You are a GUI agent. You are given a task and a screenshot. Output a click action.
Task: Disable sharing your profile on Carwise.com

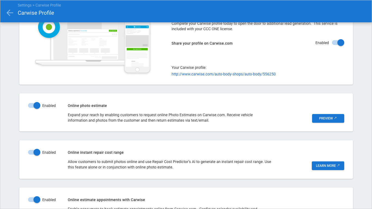(x=338, y=43)
